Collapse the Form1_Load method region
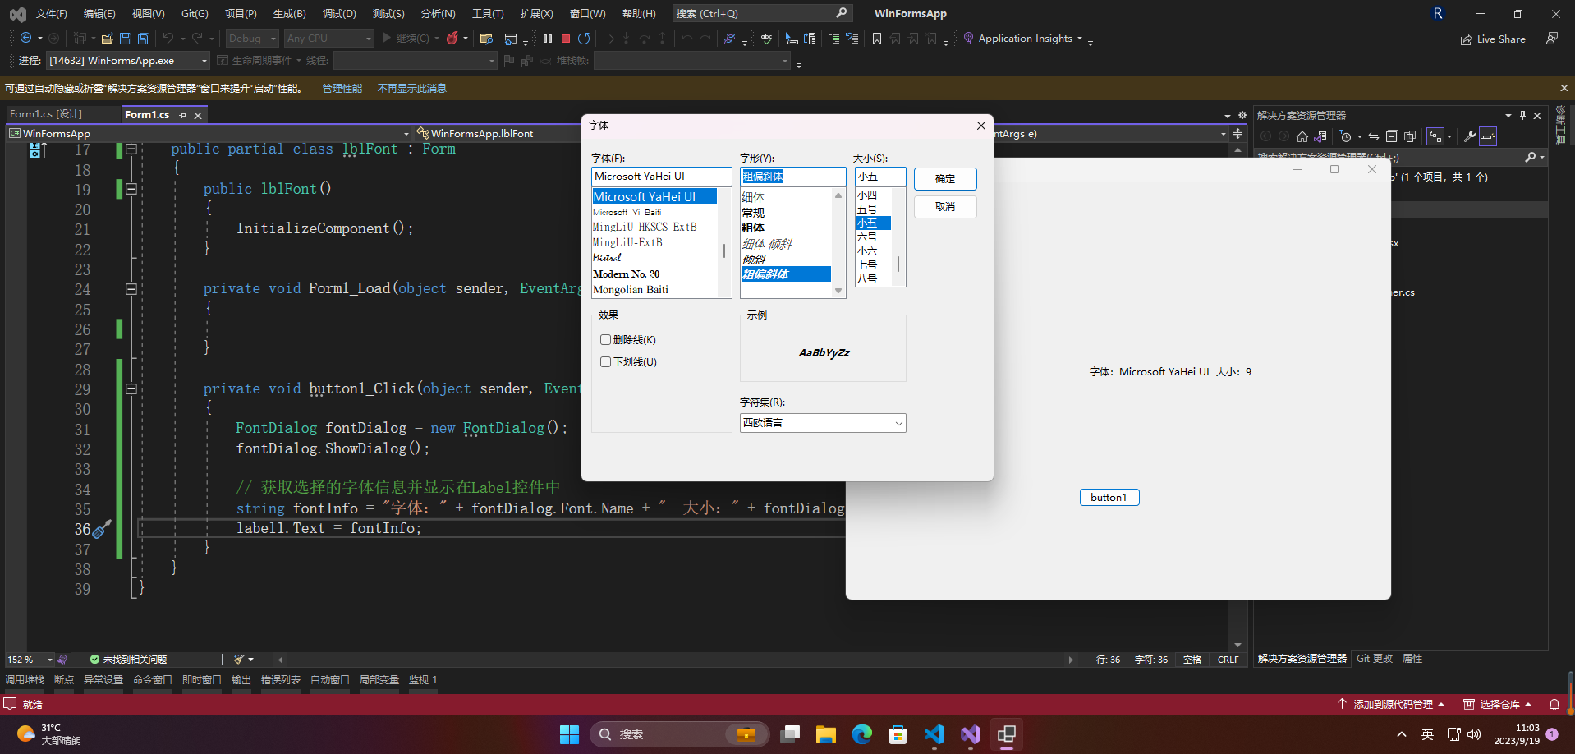This screenshot has width=1575, height=754. coord(131,289)
